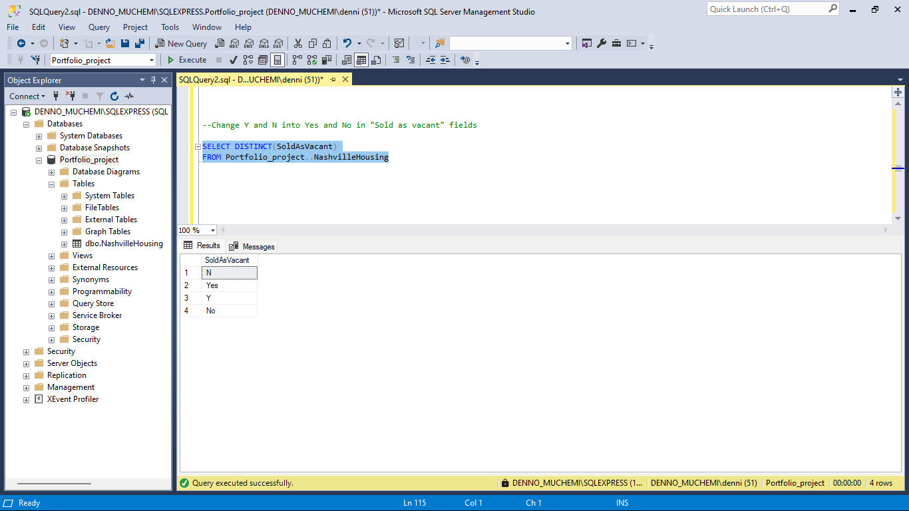This screenshot has height=511, width=909.
Task: Open a DAX query via the DAX icon
Action: coord(278,43)
